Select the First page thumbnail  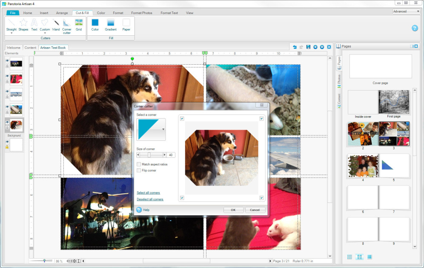pos(394,102)
